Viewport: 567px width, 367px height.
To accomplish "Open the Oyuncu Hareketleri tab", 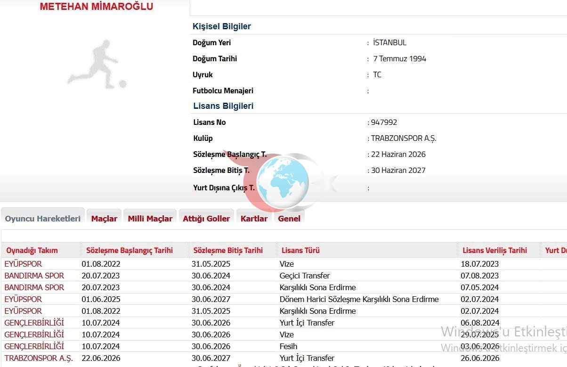I will pyautogui.click(x=43, y=219).
